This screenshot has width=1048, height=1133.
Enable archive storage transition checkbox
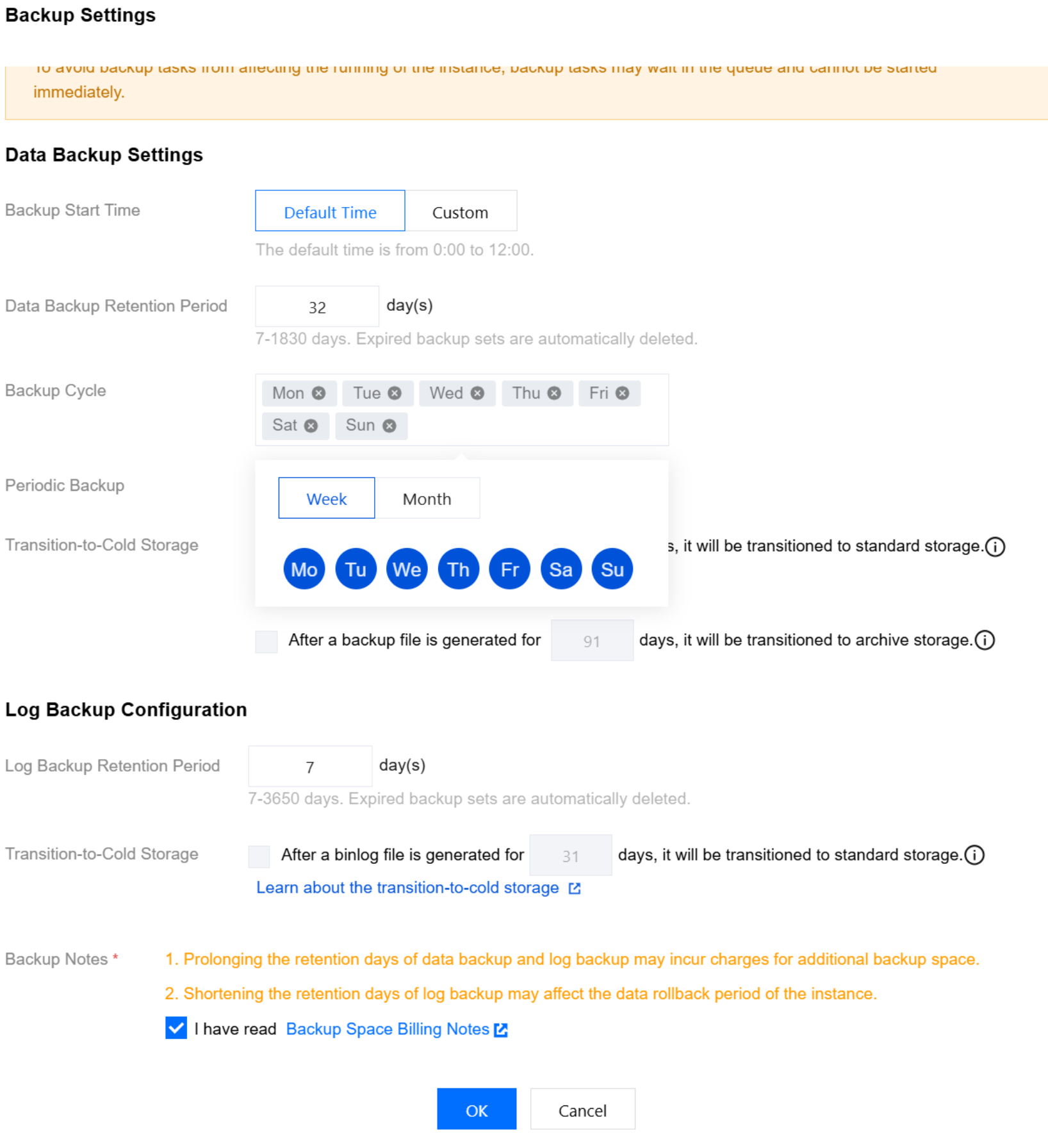(x=266, y=641)
